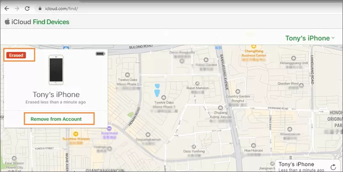Click the BANXUEGANG AVENUE road label

point(224,72)
